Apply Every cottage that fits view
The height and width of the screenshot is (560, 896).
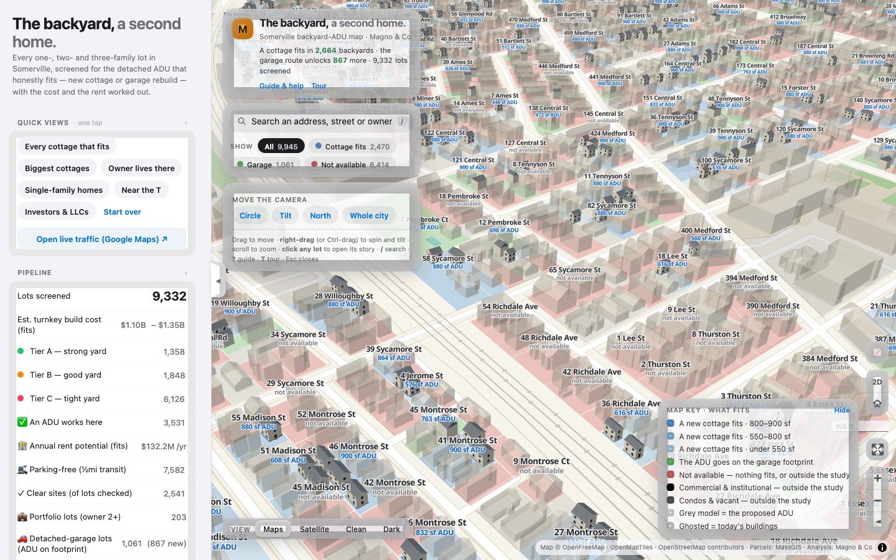[67, 146]
